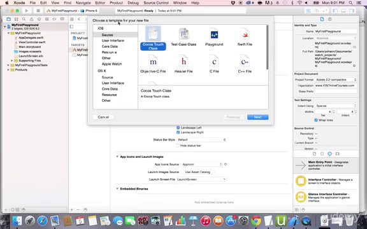This screenshot has width=367, height=229.
Task: Enable Hide status bar checkbox
Action: coord(178,146)
